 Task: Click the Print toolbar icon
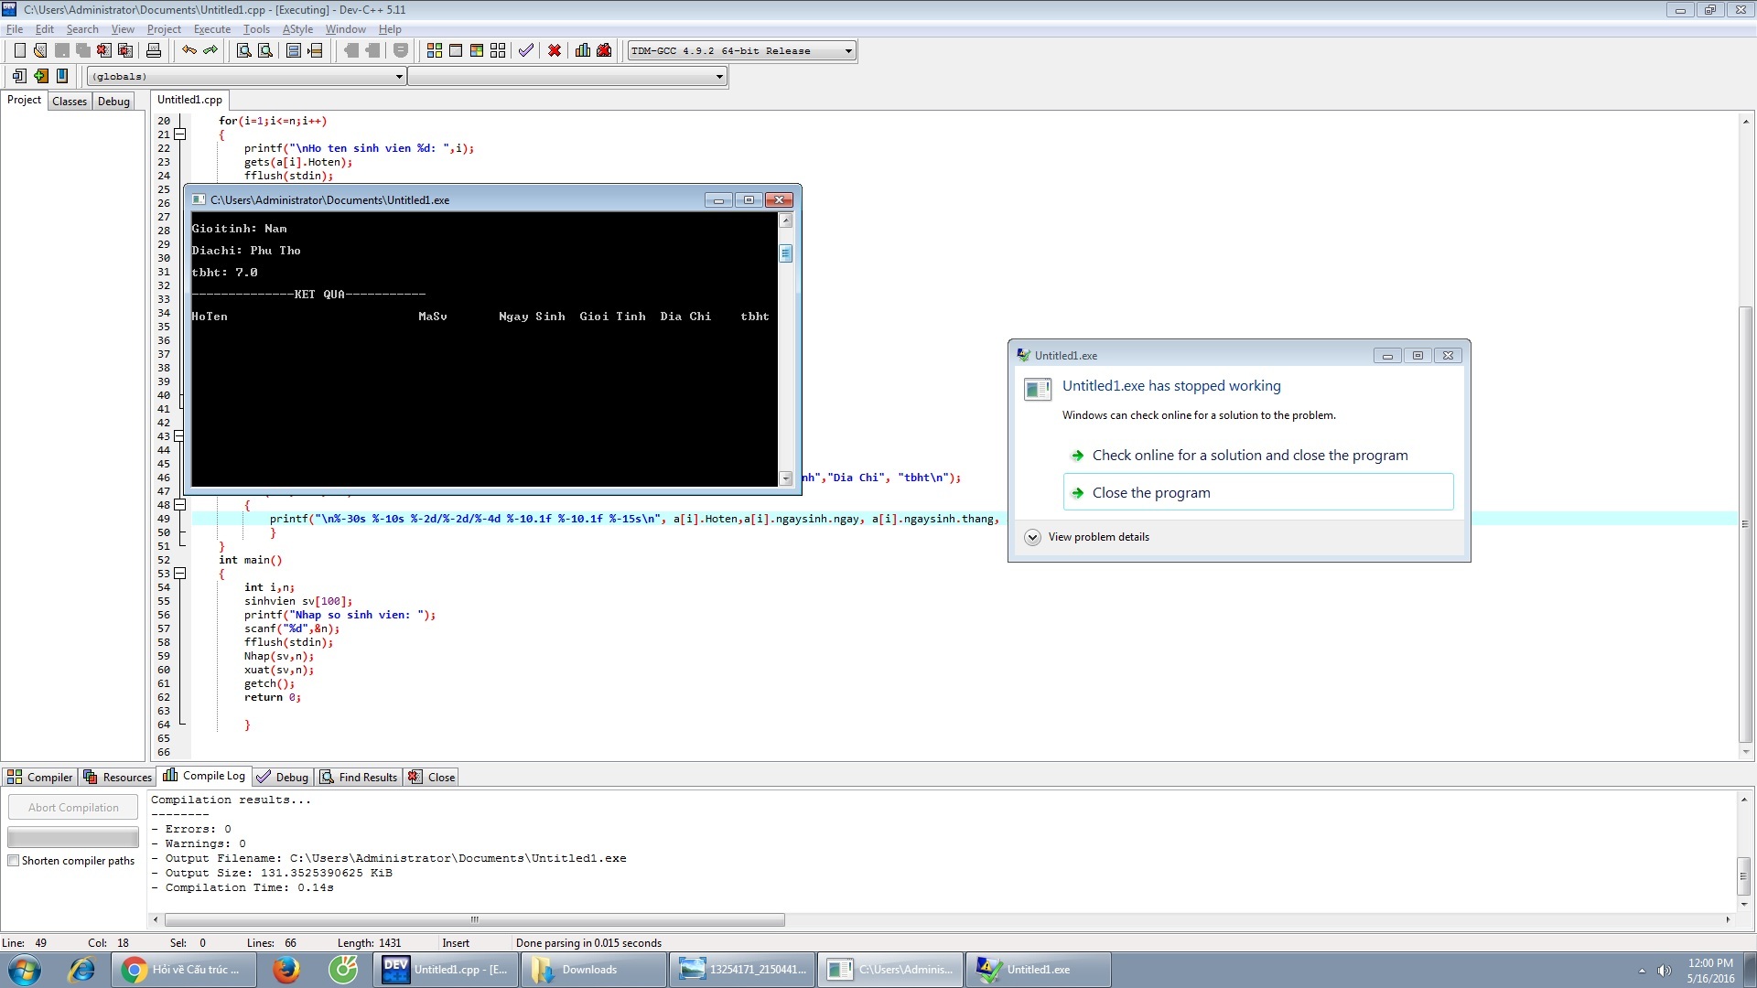(x=154, y=50)
